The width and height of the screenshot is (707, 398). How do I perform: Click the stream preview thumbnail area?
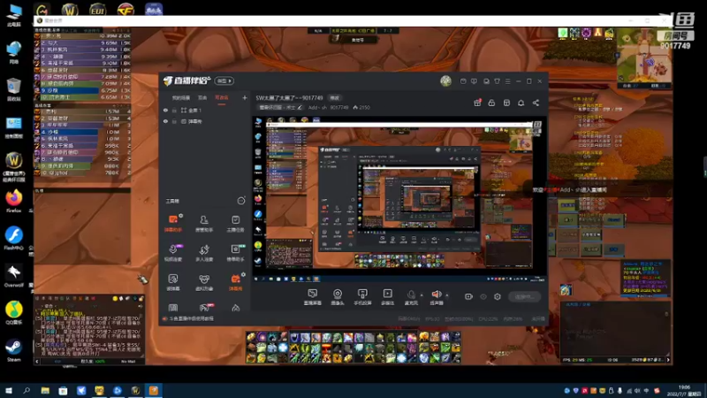pos(399,201)
